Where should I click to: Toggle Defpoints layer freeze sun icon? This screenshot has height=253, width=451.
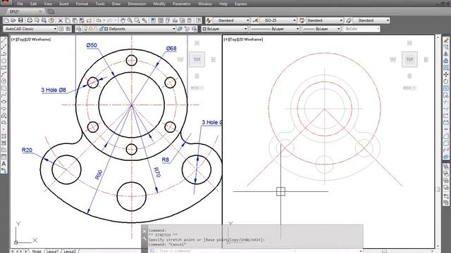[x=91, y=29]
